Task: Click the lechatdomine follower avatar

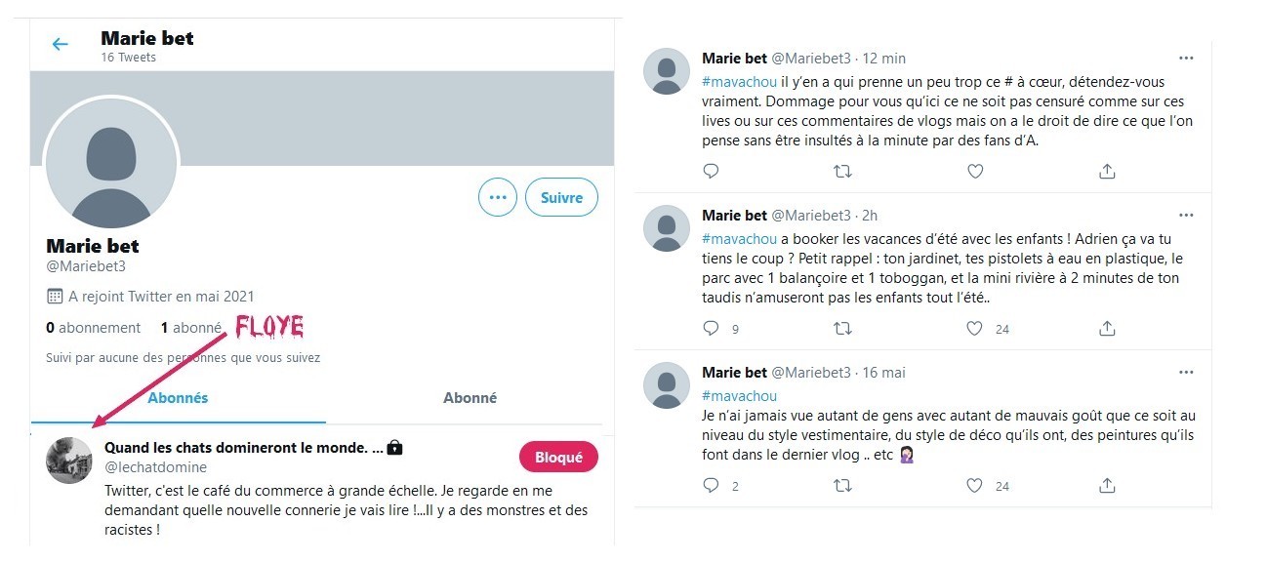Action: point(69,460)
